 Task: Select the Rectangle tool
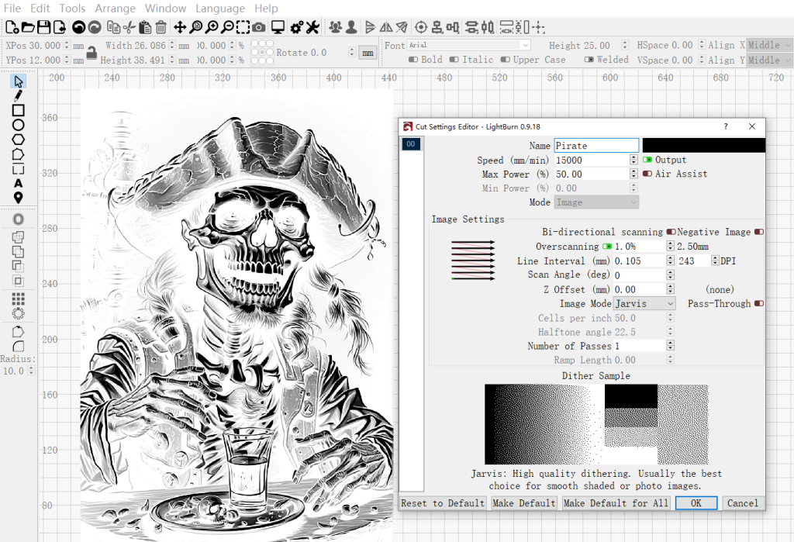19,110
